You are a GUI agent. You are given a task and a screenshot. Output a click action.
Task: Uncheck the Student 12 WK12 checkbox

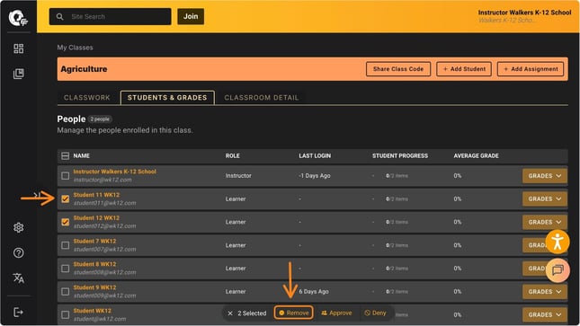click(65, 222)
